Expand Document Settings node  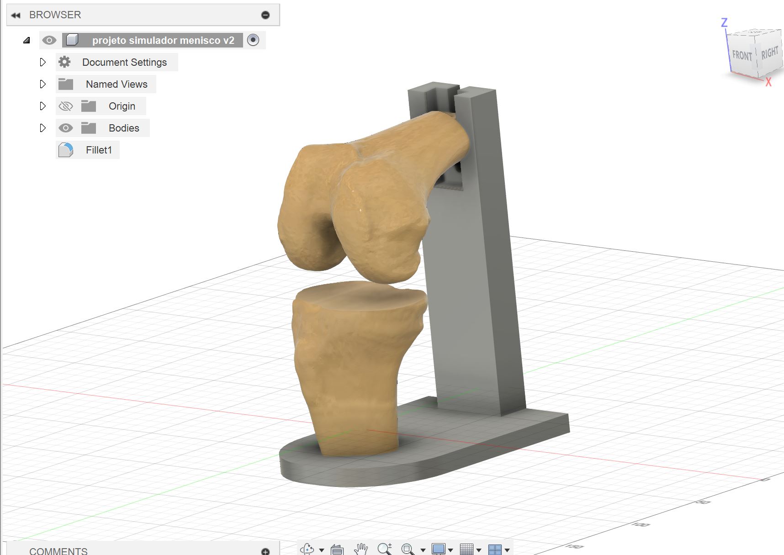click(x=43, y=62)
